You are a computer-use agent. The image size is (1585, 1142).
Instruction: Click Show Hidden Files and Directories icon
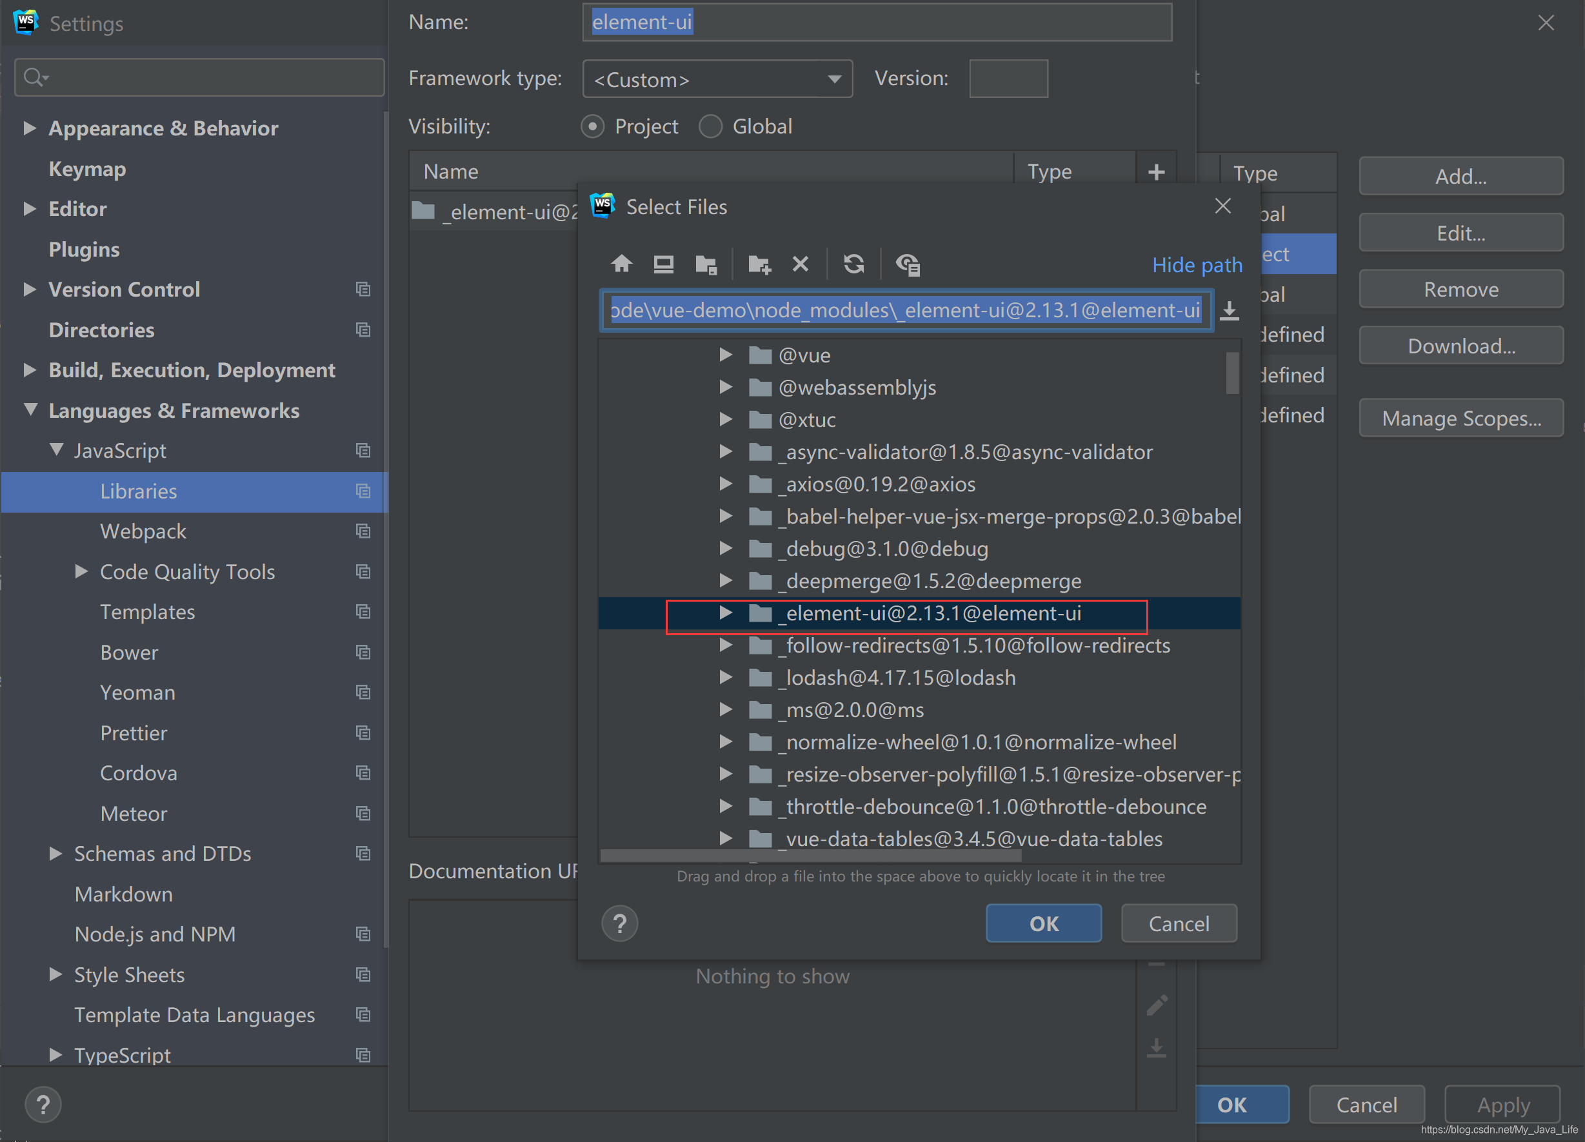click(908, 264)
